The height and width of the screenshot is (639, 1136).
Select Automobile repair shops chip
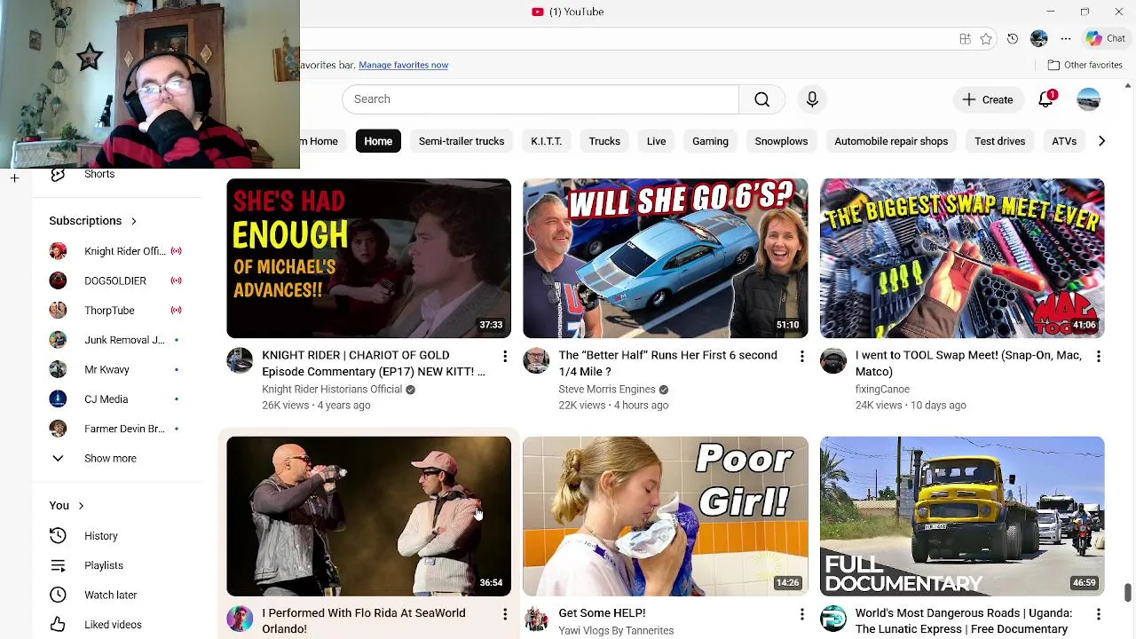891,141
